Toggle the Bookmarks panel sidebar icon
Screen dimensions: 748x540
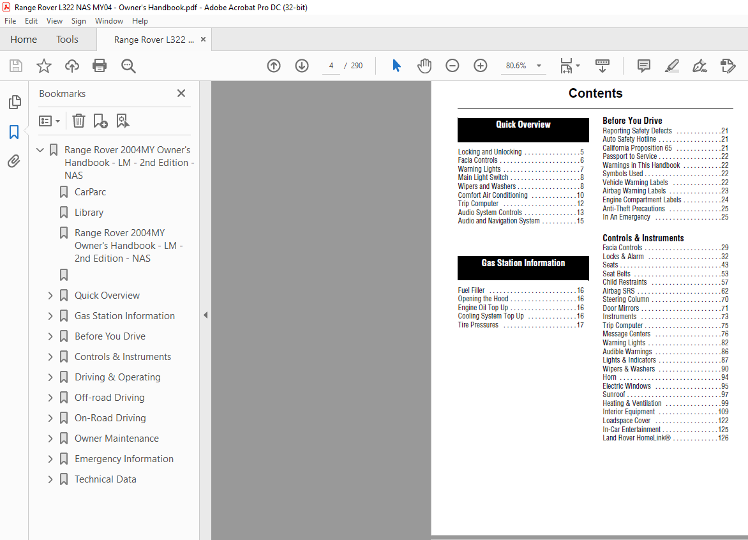click(x=14, y=132)
